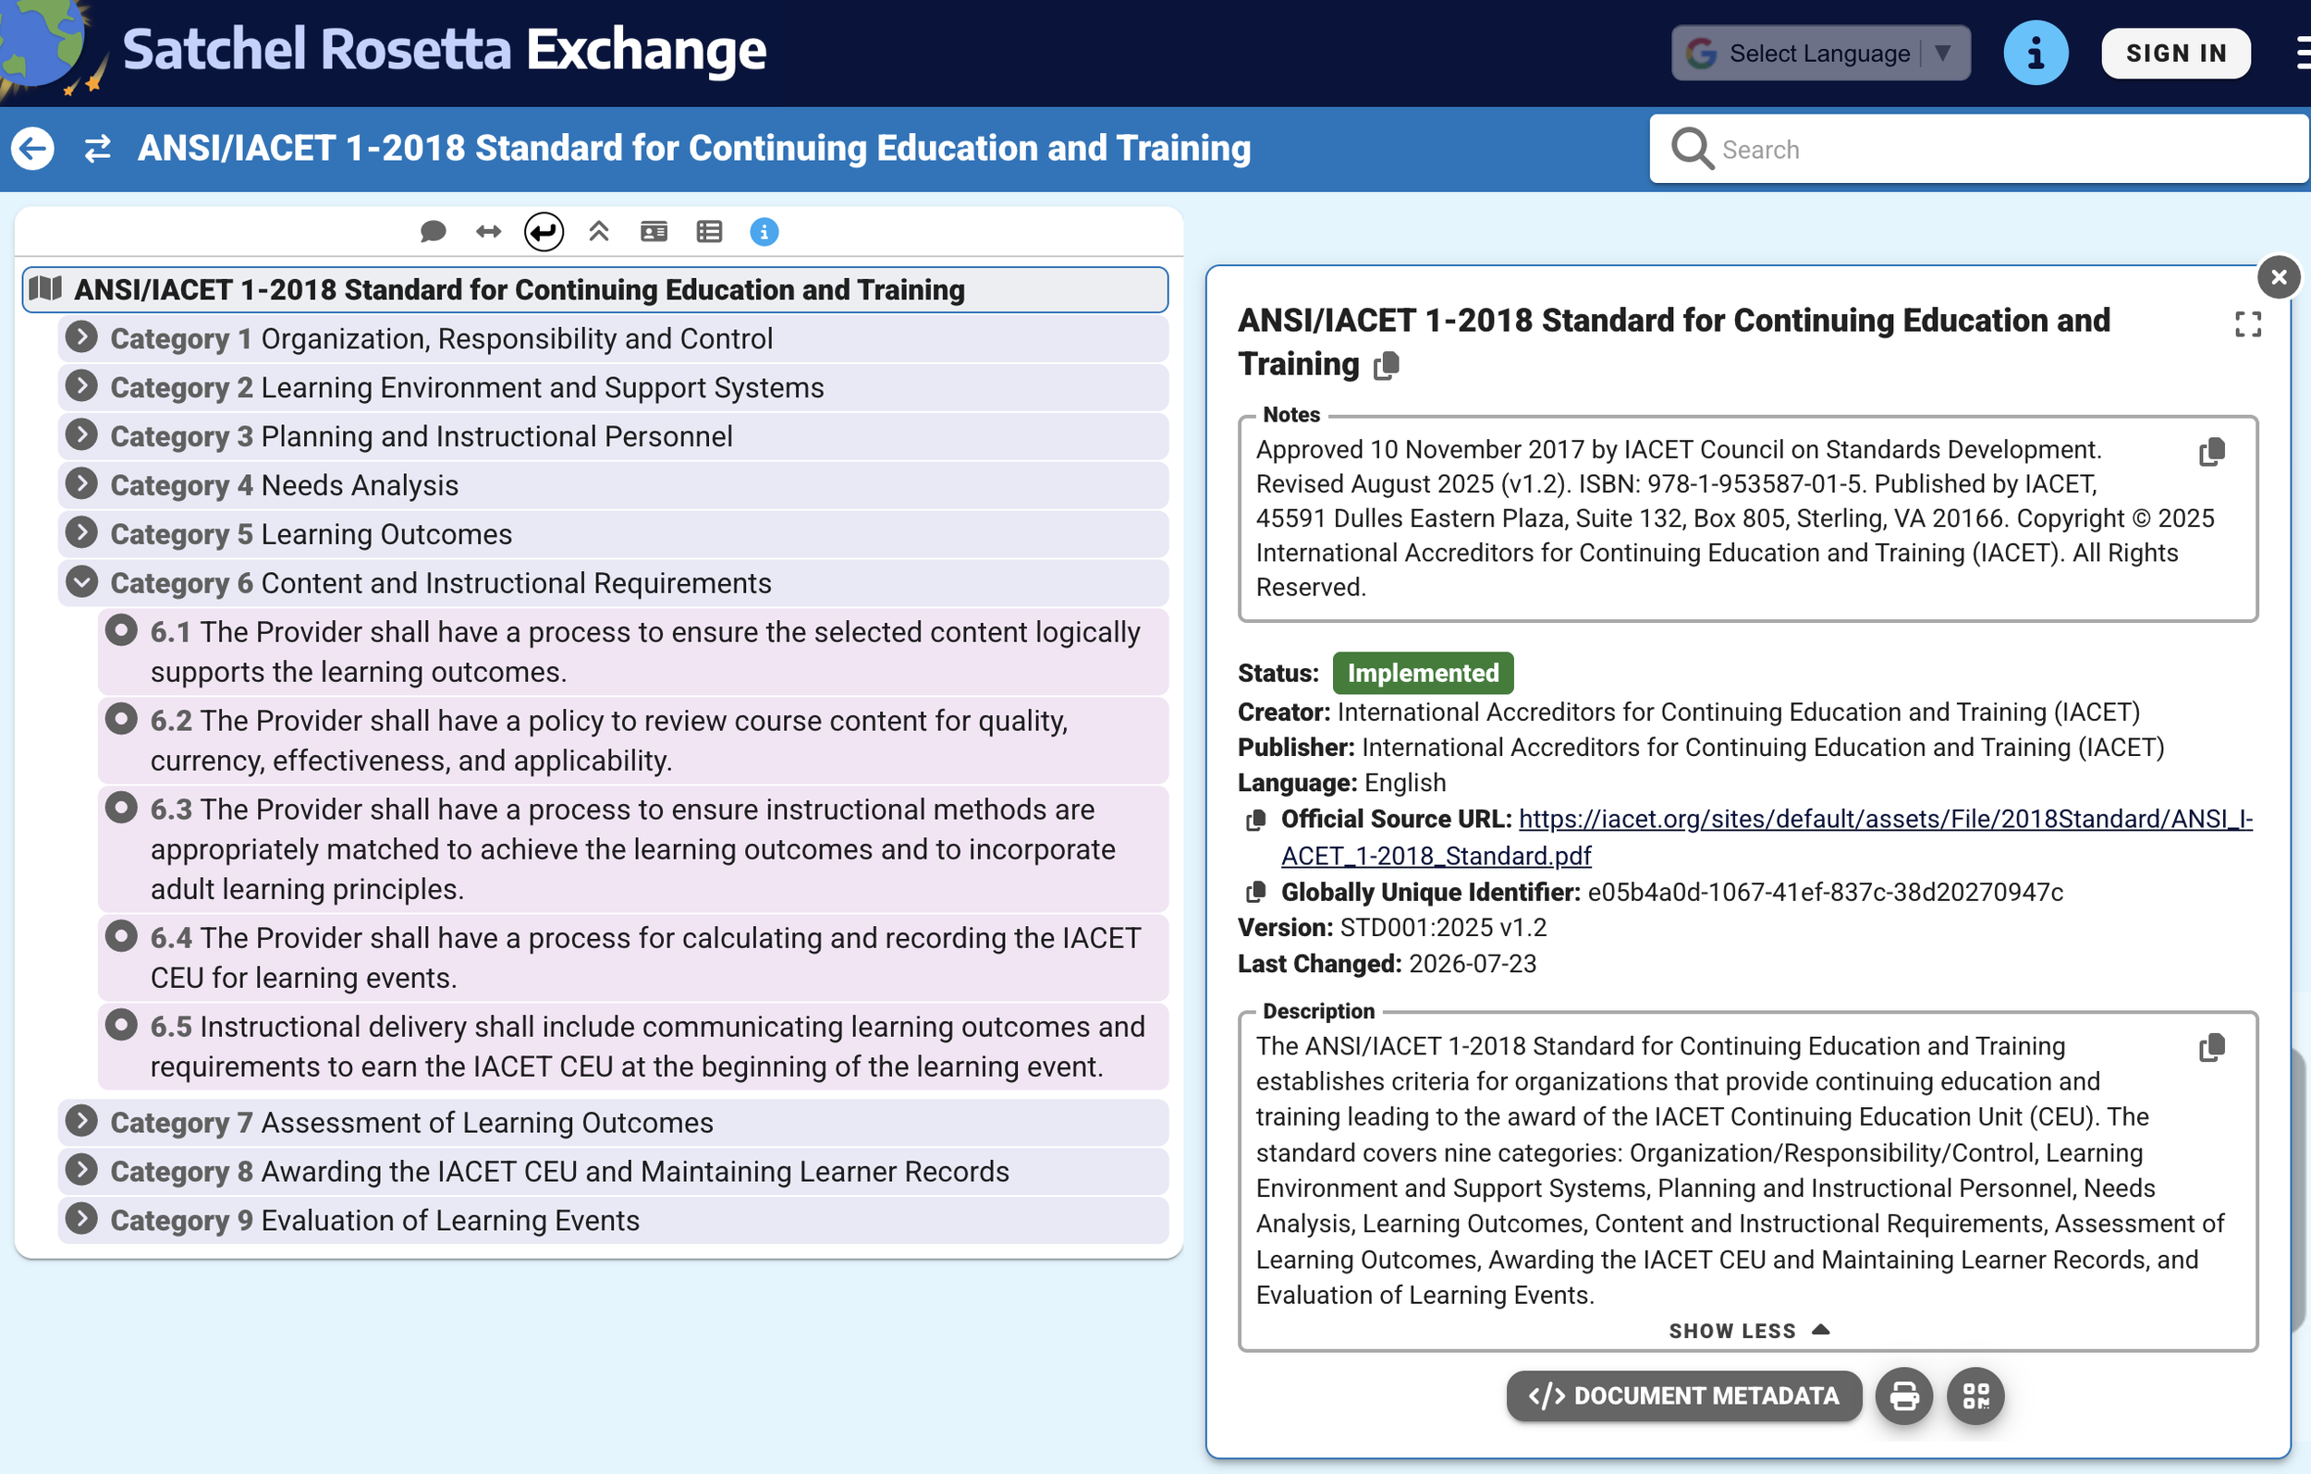Click the magnifier icon in the search box
The image size is (2311, 1474).
click(1692, 149)
